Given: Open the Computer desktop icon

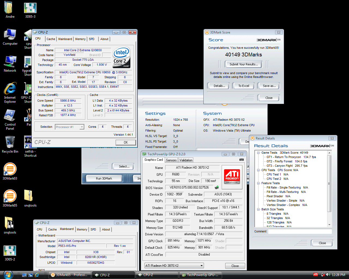Looking at the screenshot, I should point(10,37).
